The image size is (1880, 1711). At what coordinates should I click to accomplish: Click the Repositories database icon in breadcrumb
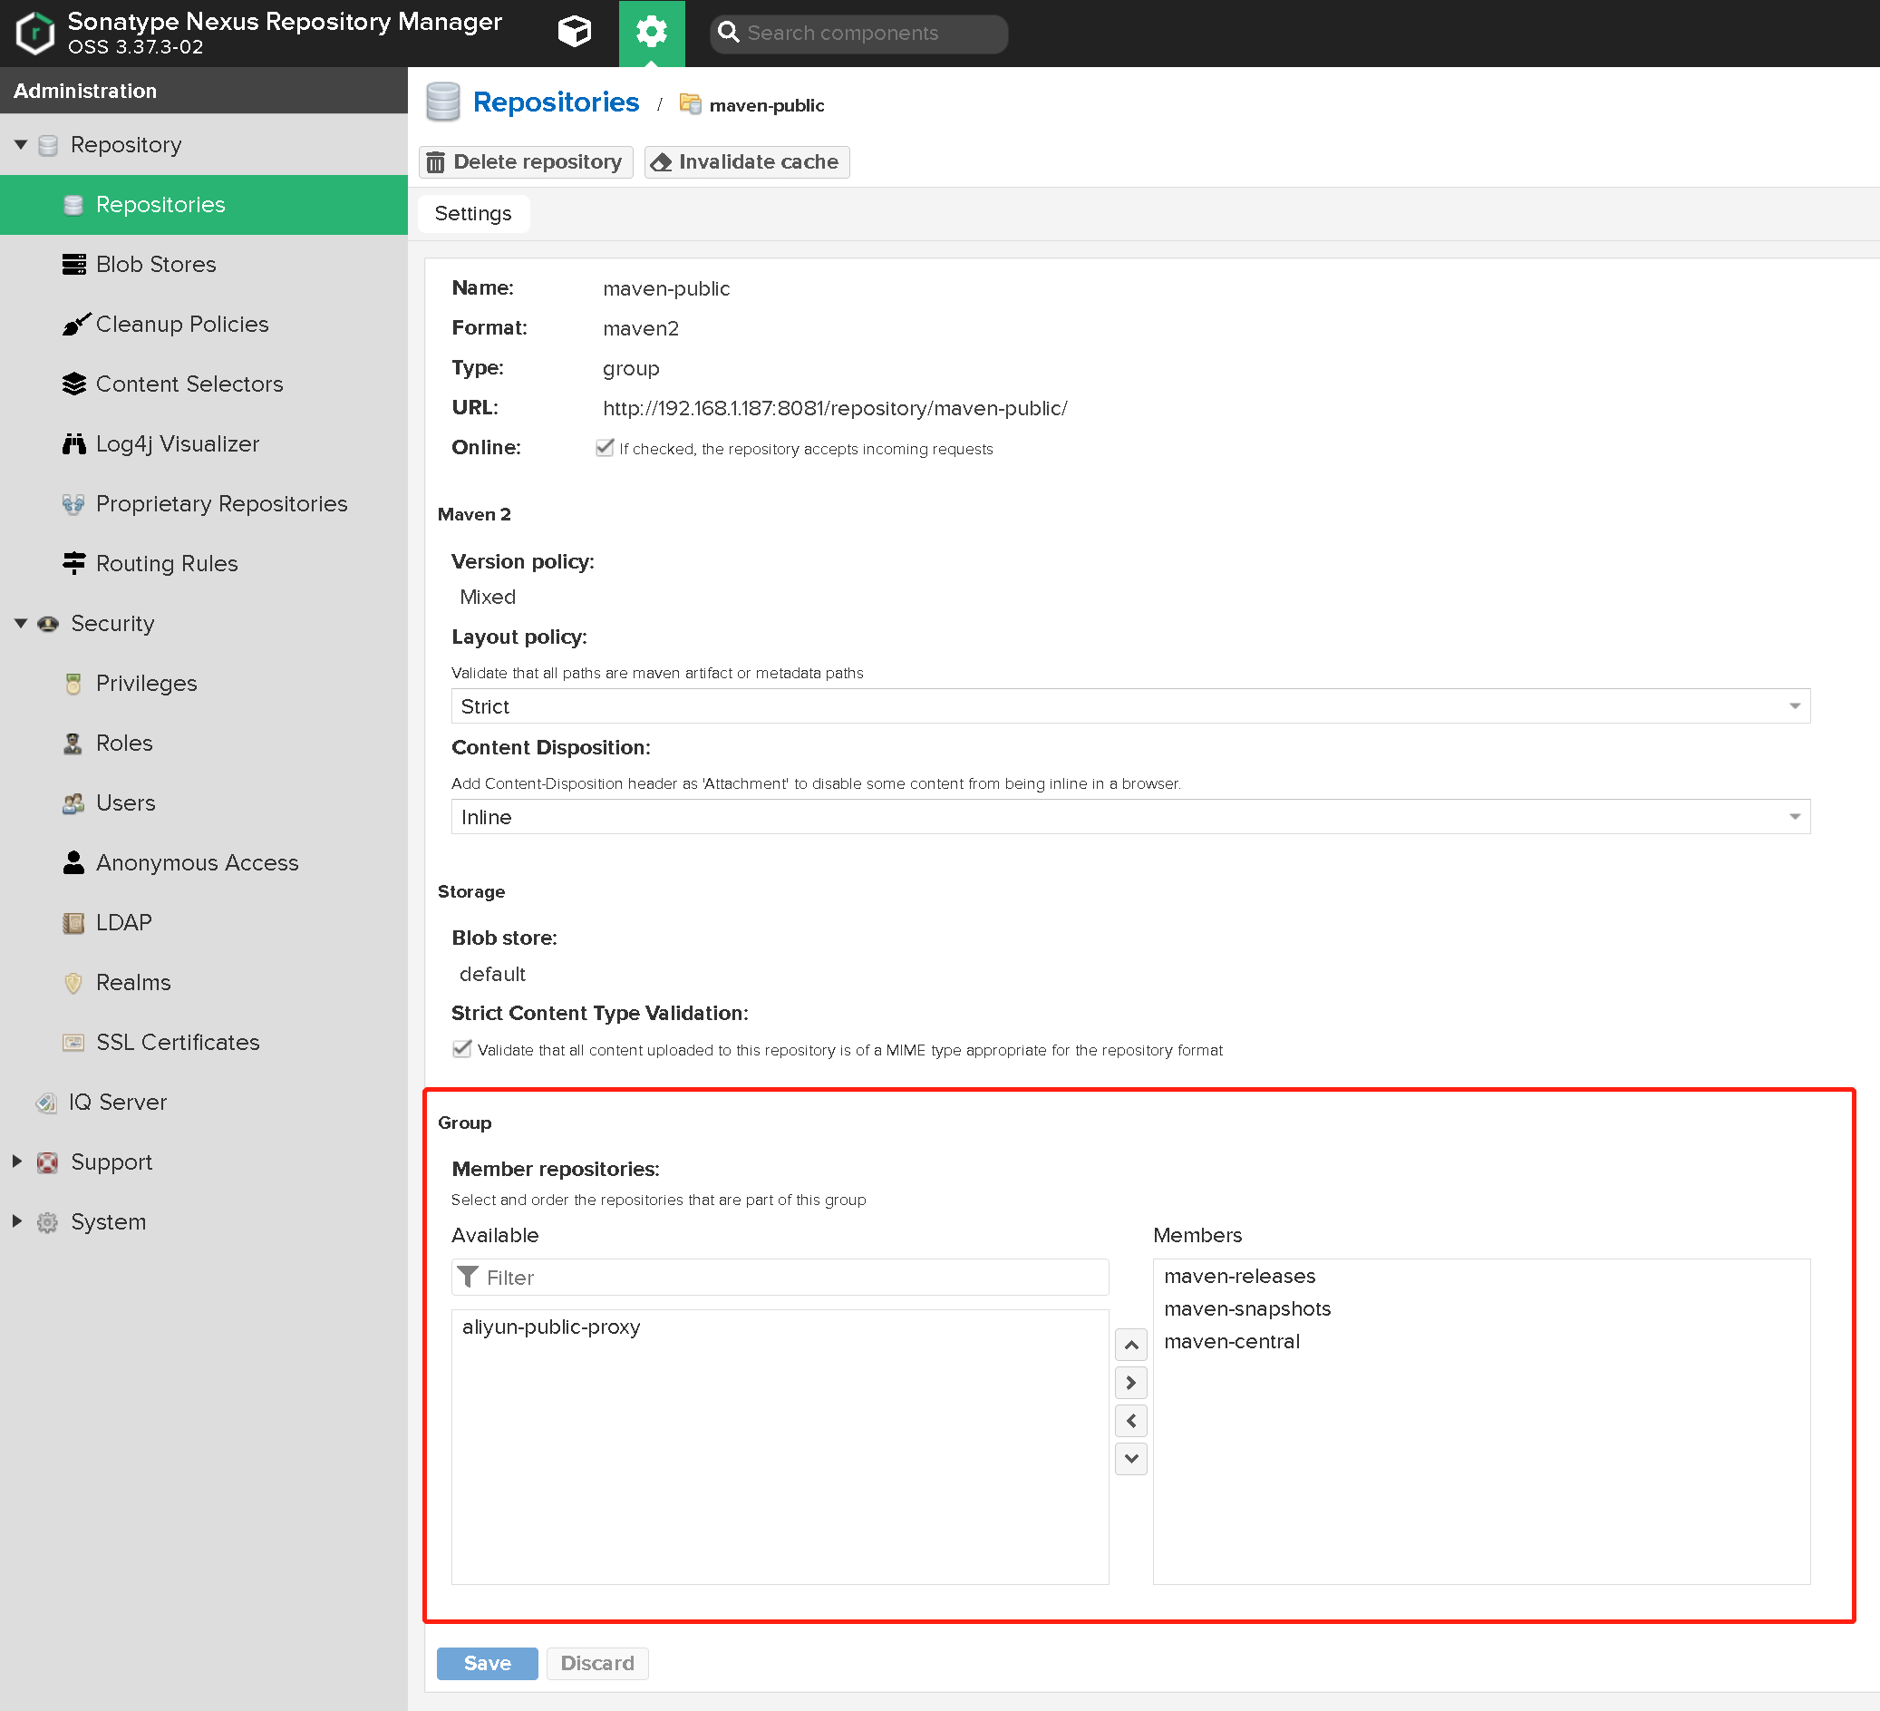click(443, 102)
